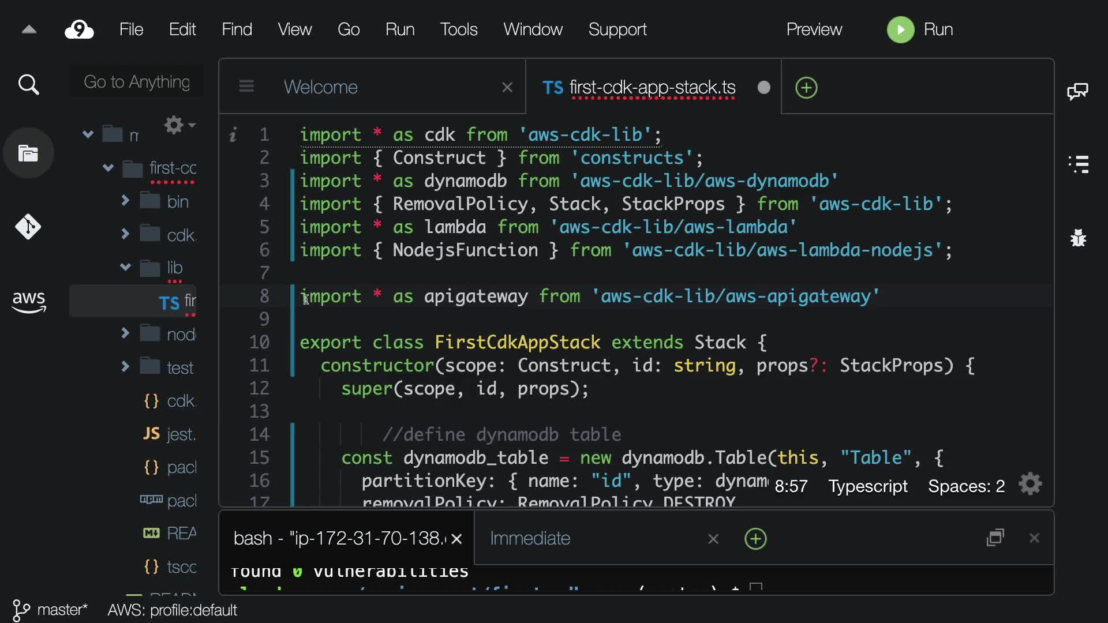Viewport: 1108px width, 623px height.
Task: Open the Outline list panel icon
Action: (1078, 164)
